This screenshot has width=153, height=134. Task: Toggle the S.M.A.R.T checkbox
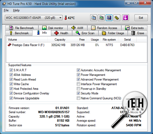[x=11, y=70]
